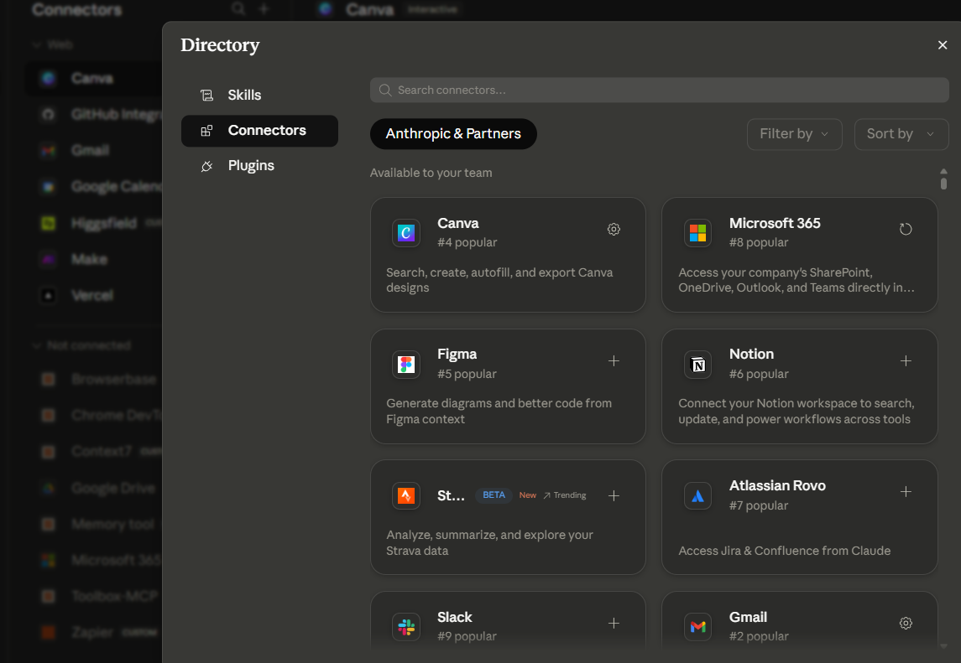The width and height of the screenshot is (961, 663).
Task: Select the Anthropic & Partners filter pill
Action: [x=453, y=133]
